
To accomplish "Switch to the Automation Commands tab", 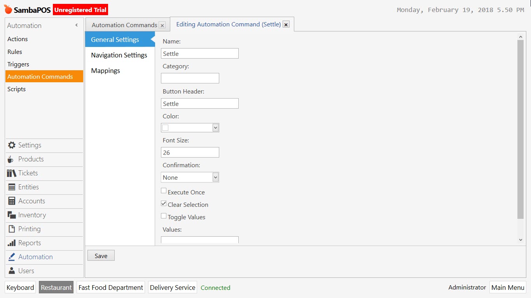I will pos(124,25).
